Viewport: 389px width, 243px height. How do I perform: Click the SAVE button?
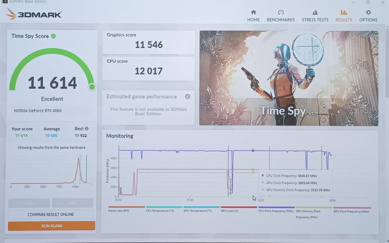tap(73, 203)
